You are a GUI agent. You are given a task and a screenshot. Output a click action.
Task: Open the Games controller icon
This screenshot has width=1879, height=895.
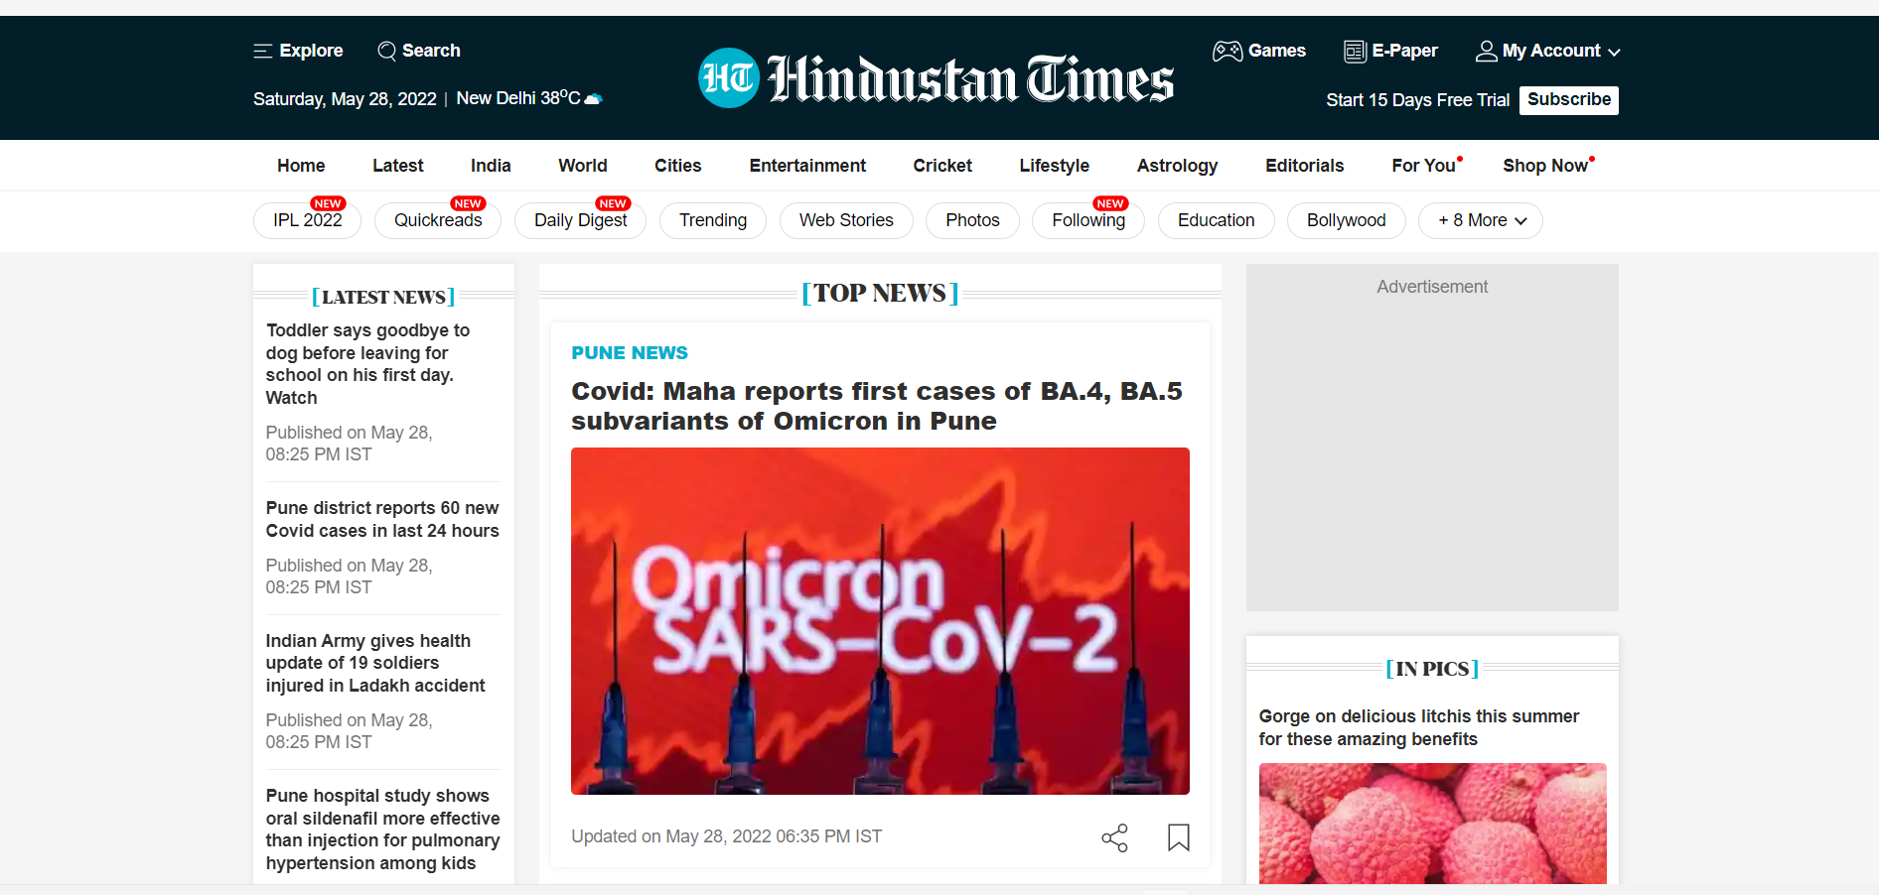[x=1228, y=51]
